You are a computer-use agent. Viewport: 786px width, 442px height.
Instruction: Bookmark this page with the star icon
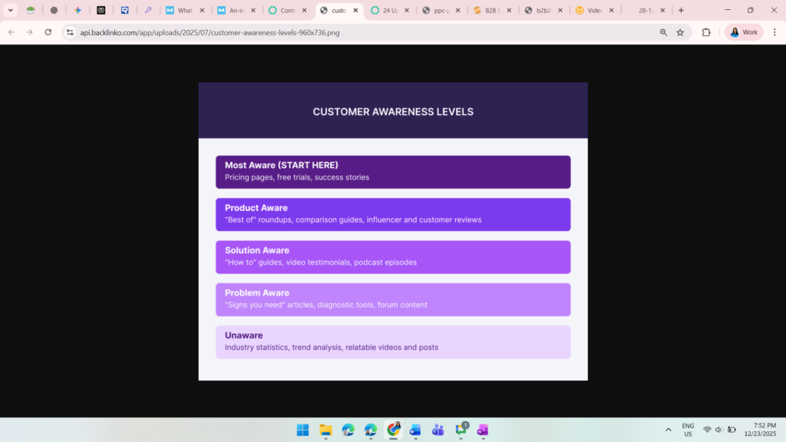click(680, 32)
